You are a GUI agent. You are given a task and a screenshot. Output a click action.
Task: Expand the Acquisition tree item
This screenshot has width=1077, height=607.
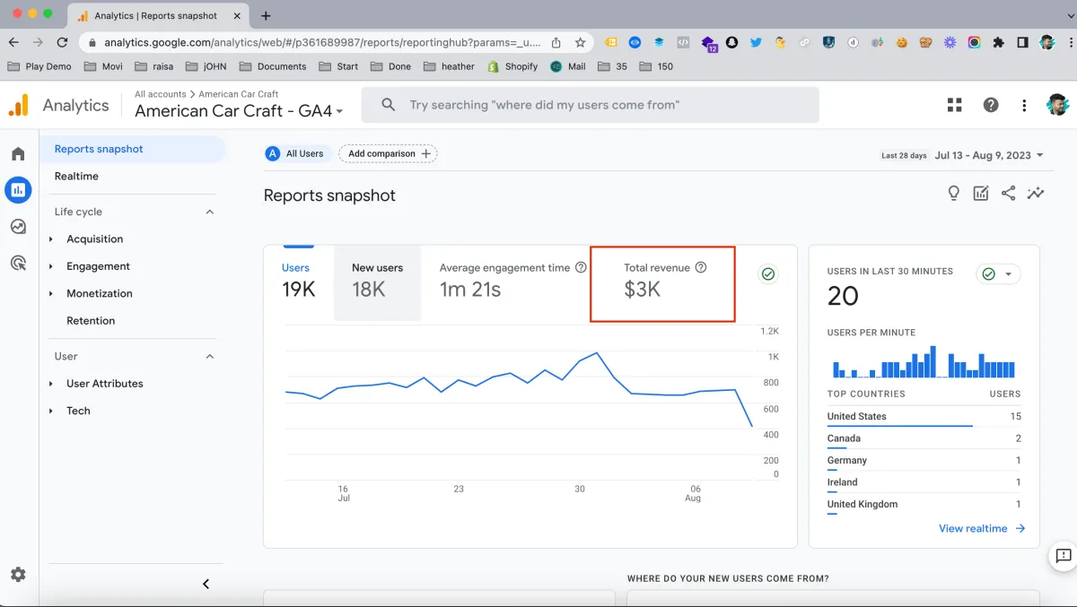tap(51, 239)
